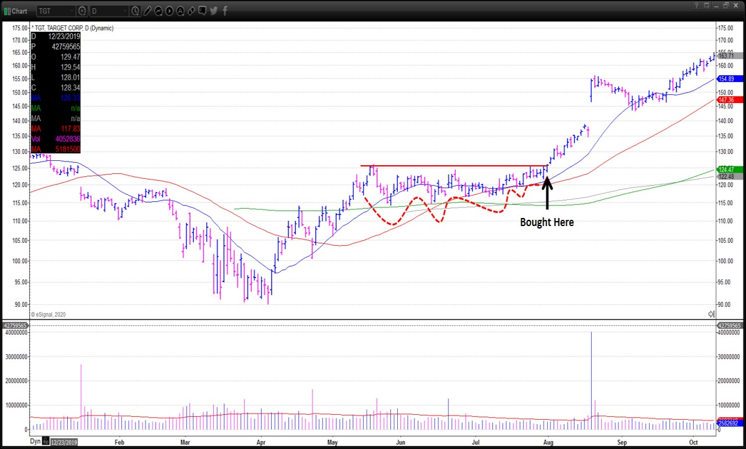Image resolution: width=746 pixels, height=449 pixels.
Task: Click the 42759565 label on volume pane left
Action: (x=15, y=325)
